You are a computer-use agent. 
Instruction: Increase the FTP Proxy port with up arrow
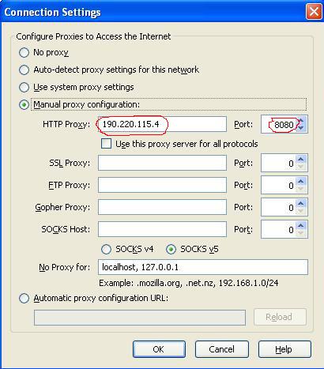pyautogui.click(x=301, y=181)
